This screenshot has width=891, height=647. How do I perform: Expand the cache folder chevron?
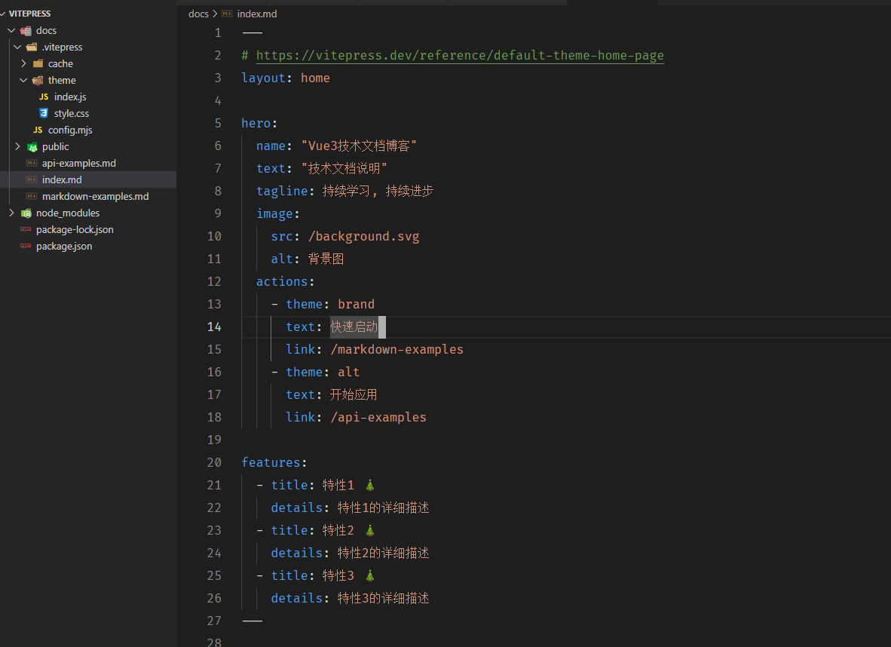click(24, 63)
